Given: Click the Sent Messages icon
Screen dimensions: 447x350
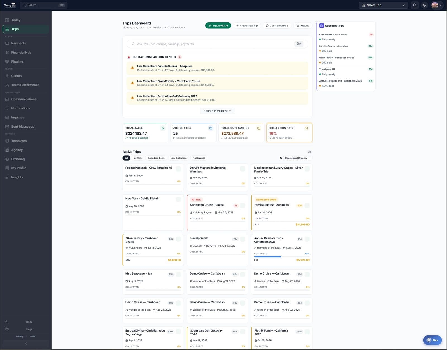Looking at the screenshot, I should pyautogui.click(x=7, y=127).
